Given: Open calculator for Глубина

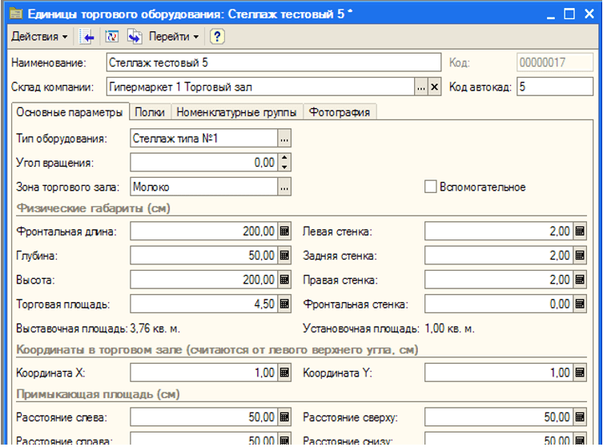Looking at the screenshot, I should click(x=284, y=256).
